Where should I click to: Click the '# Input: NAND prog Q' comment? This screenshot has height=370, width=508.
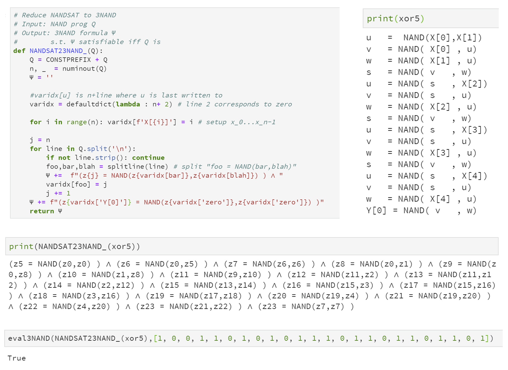pyautogui.click(x=55, y=24)
